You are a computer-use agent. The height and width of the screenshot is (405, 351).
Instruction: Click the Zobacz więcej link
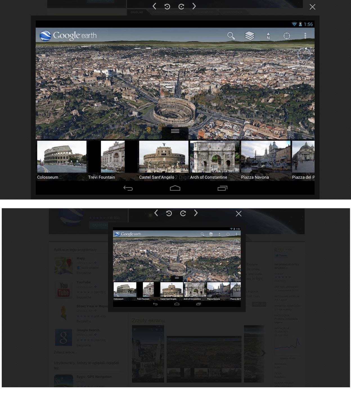[64, 352]
